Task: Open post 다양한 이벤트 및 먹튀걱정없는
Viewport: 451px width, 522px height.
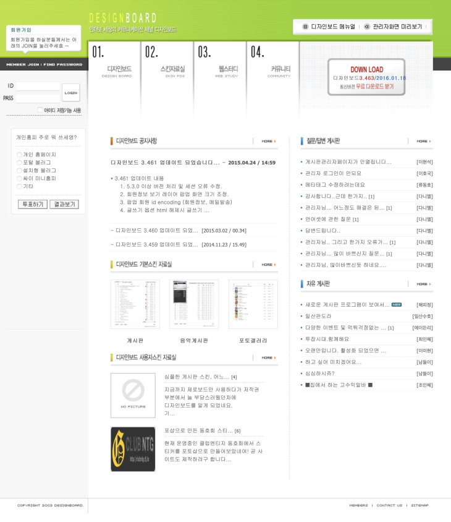Action: pos(346,328)
